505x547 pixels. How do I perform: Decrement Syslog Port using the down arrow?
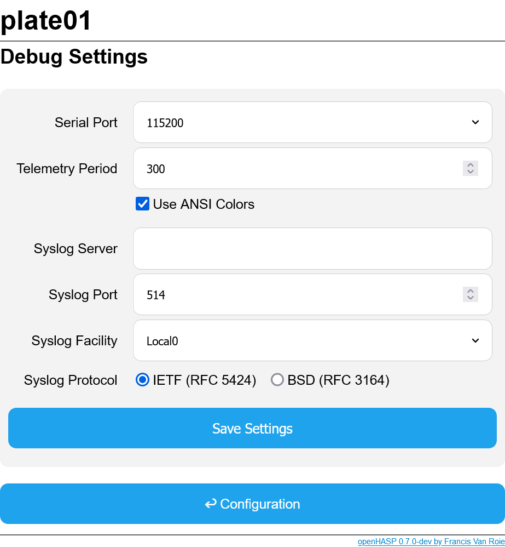[x=470, y=298]
